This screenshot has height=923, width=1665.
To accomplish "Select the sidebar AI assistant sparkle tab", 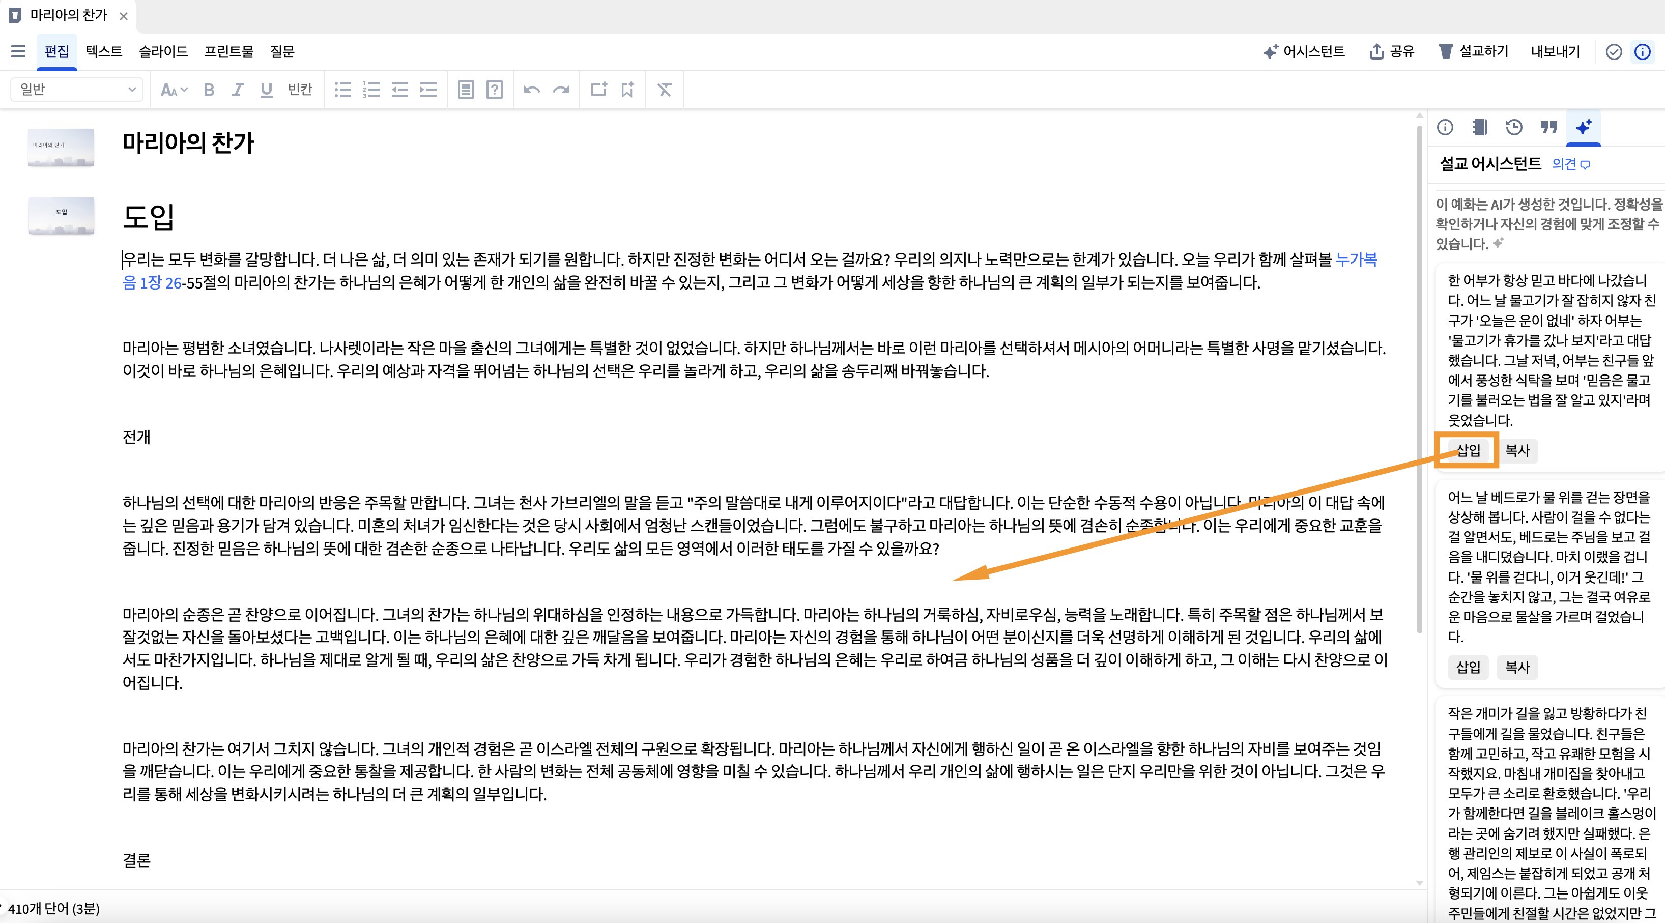I will click(x=1584, y=127).
